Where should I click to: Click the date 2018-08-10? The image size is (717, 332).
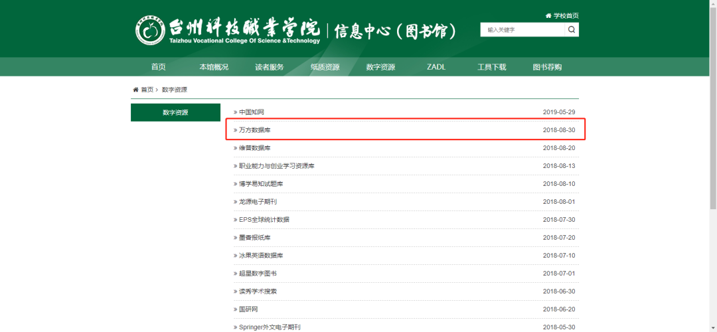pyautogui.click(x=559, y=184)
